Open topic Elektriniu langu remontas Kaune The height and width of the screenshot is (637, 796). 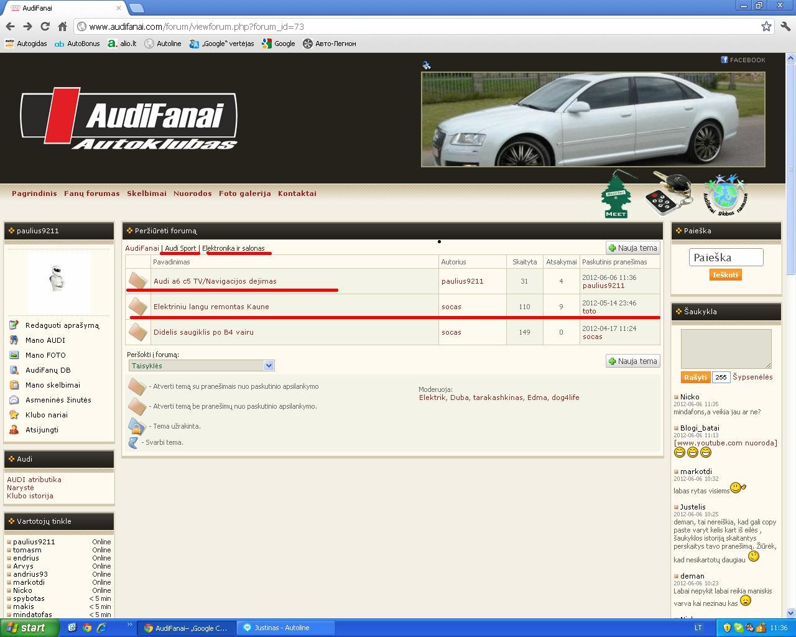(x=211, y=307)
